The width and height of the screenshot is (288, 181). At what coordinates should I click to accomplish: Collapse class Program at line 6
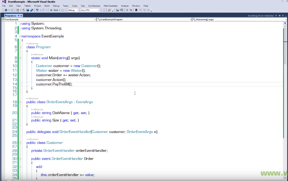click(x=20, y=47)
